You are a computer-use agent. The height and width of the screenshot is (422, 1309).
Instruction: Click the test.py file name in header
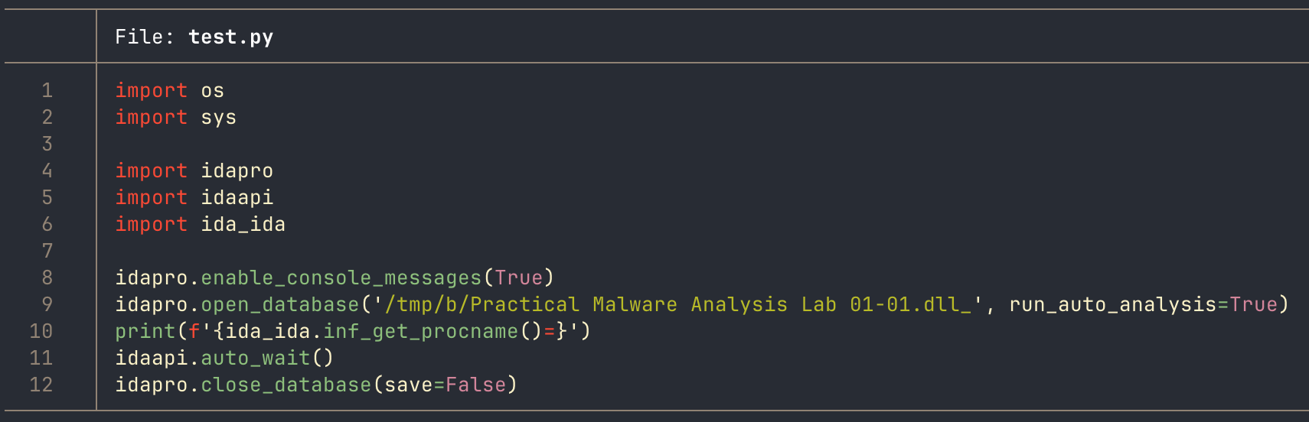pyautogui.click(x=230, y=37)
